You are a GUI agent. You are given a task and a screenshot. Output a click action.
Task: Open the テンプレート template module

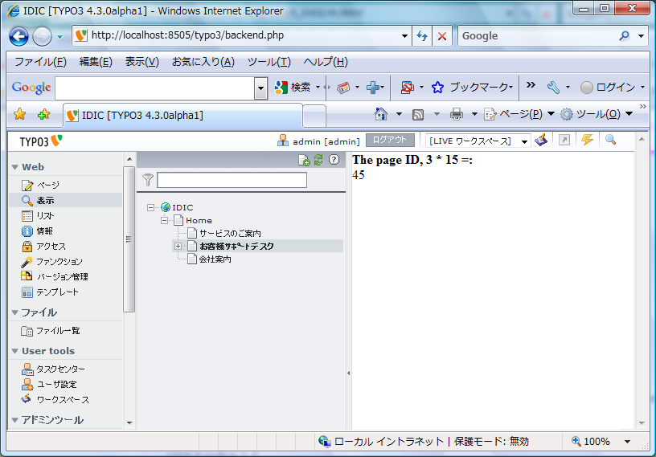click(50, 292)
